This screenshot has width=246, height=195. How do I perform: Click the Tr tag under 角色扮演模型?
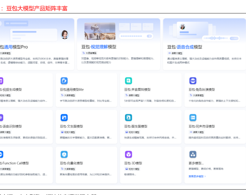click(x=196, y=95)
